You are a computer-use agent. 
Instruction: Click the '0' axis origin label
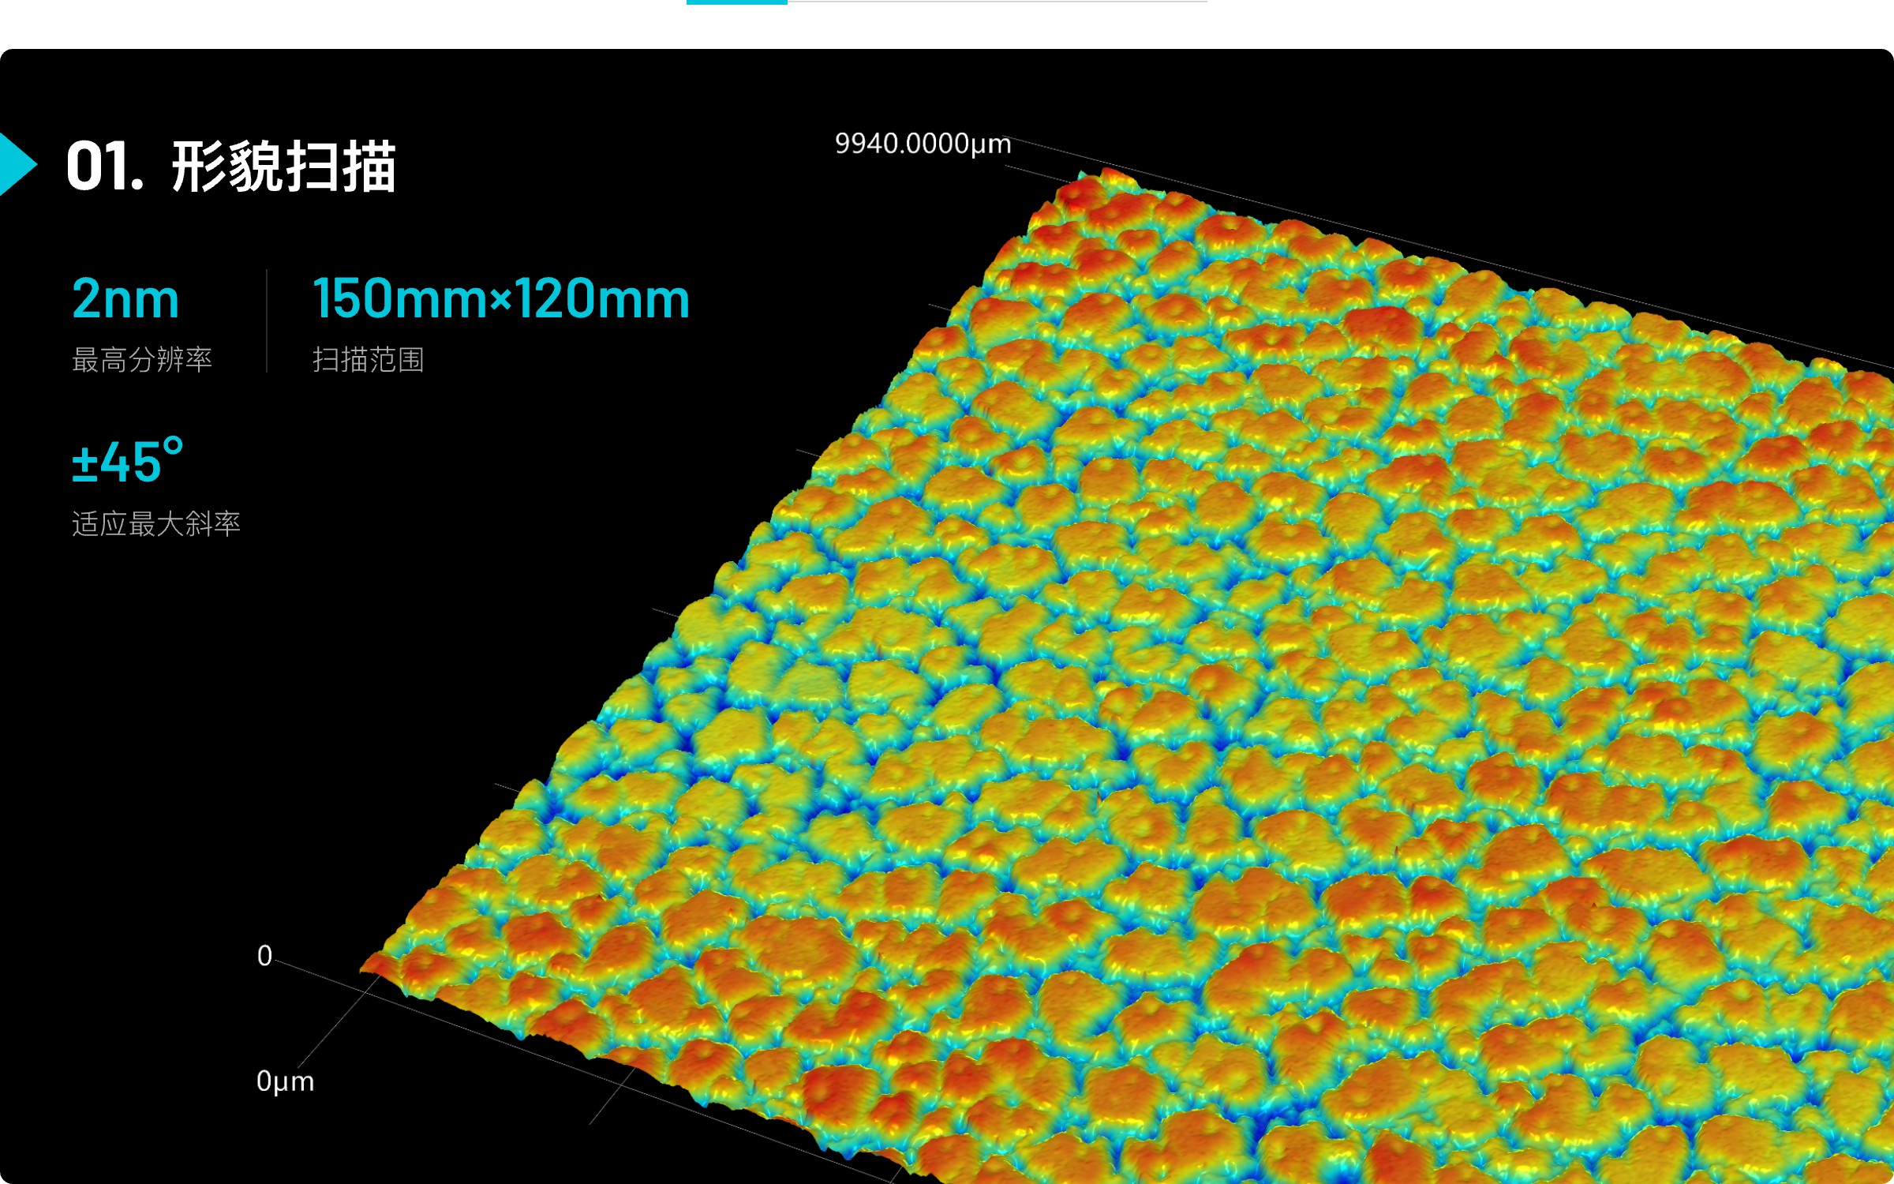[x=264, y=956]
